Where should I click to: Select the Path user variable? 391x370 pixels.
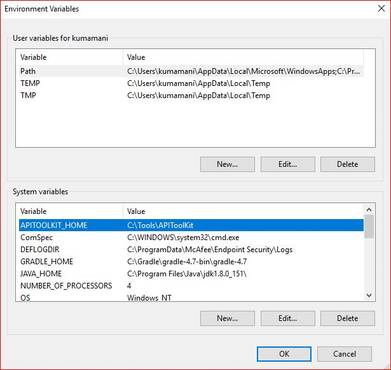pyautogui.click(x=191, y=71)
